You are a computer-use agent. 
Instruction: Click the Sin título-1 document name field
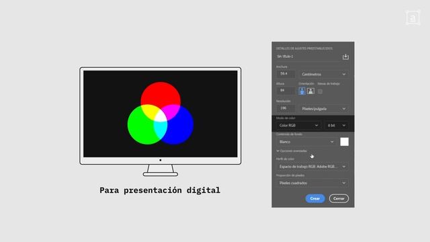click(x=308, y=56)
